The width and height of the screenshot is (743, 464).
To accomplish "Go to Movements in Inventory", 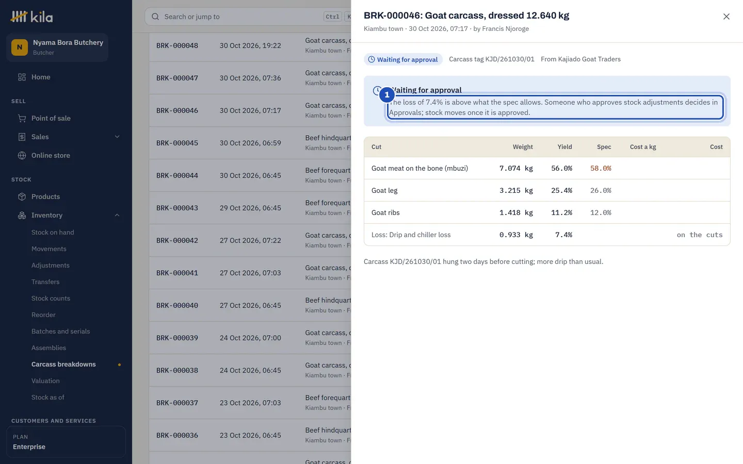I will coord(49,249).
